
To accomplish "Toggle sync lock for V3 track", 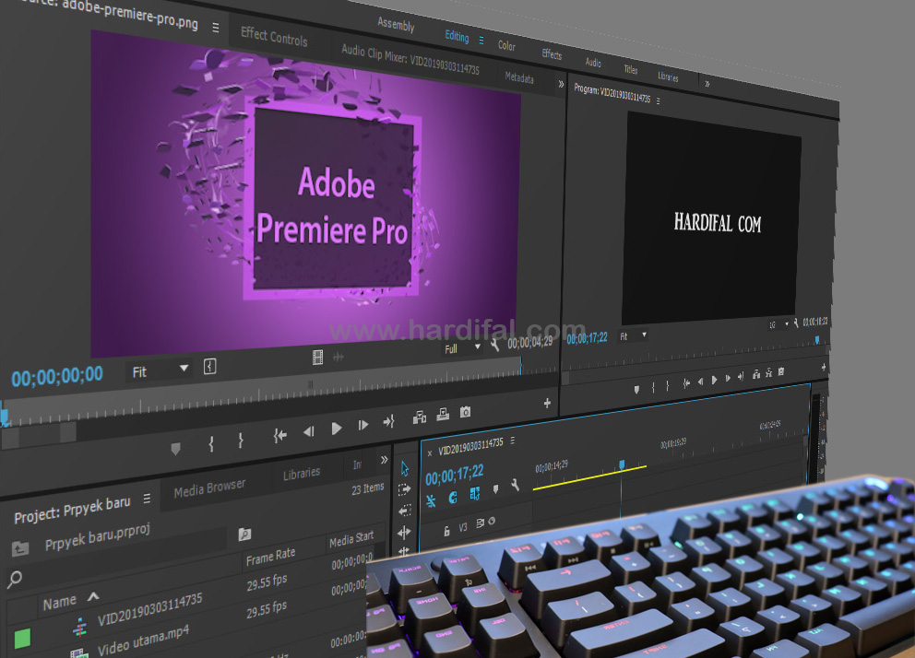I will pos(480,523).
